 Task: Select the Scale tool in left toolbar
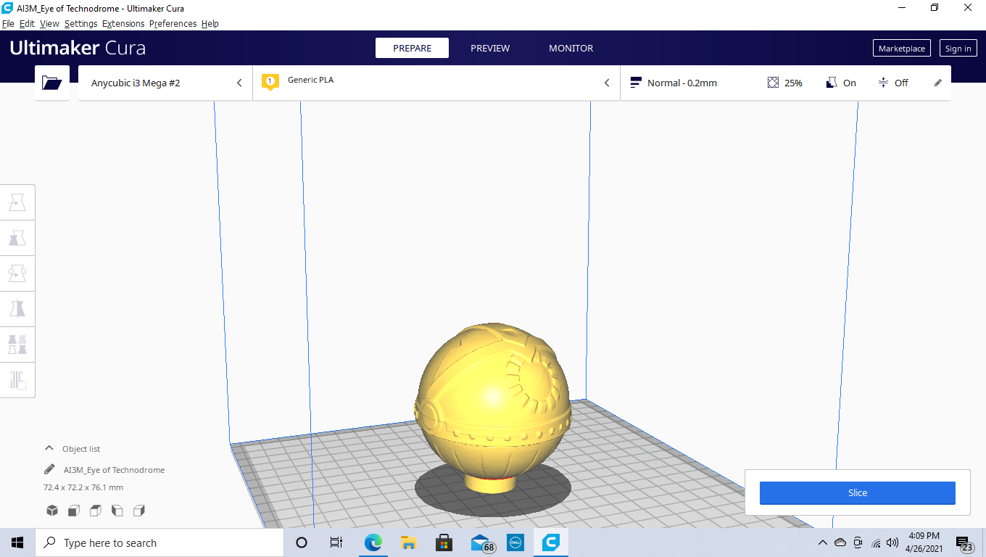pos(17,238)
